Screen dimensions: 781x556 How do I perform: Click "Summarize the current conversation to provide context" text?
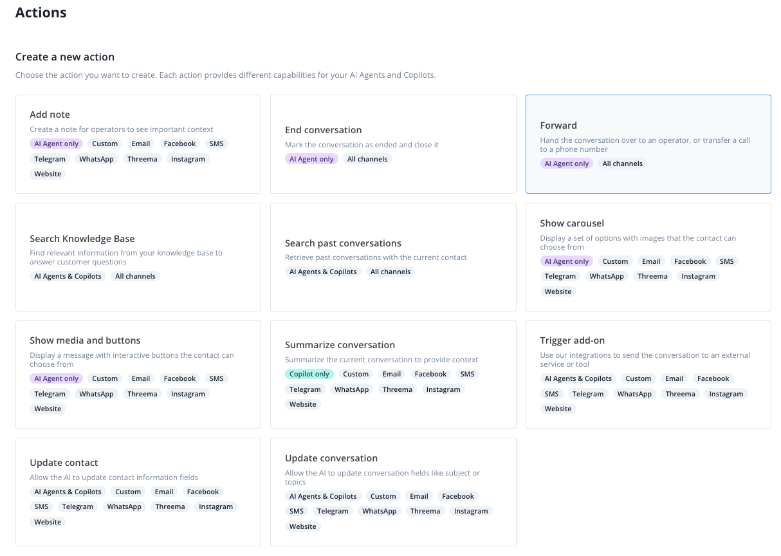coord(381,360)
